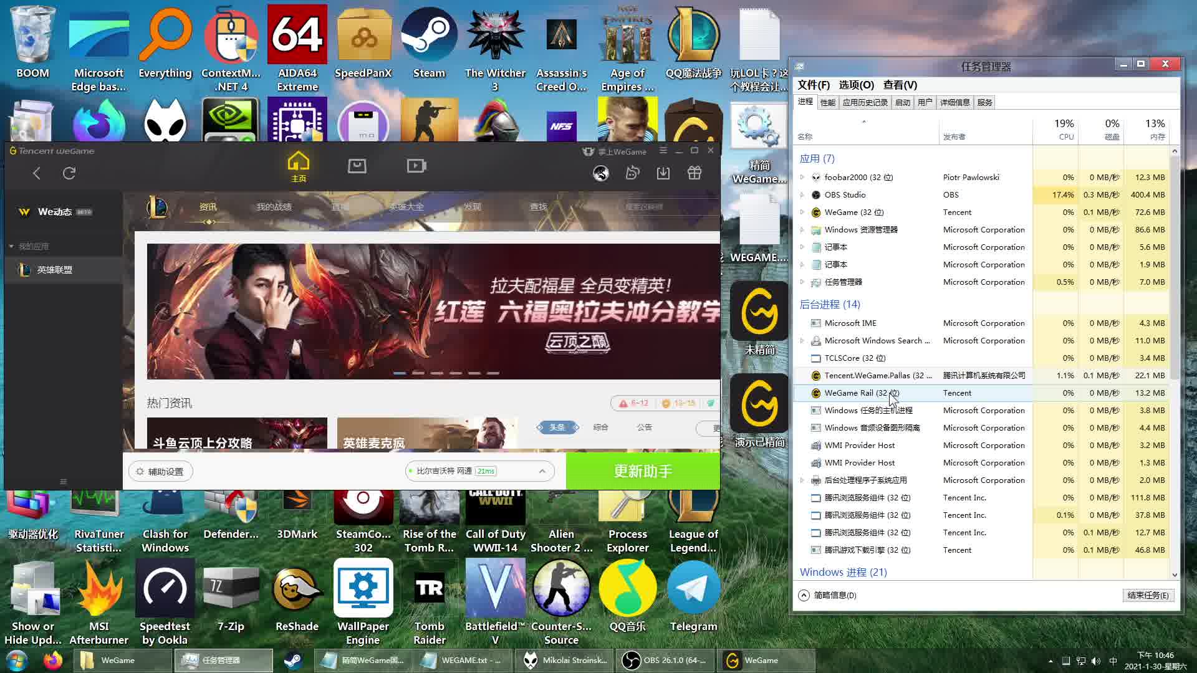This screenshot has height=673, width=1197.
Task: Open 7-Zip desktop icon
Action: click(231, 597)
